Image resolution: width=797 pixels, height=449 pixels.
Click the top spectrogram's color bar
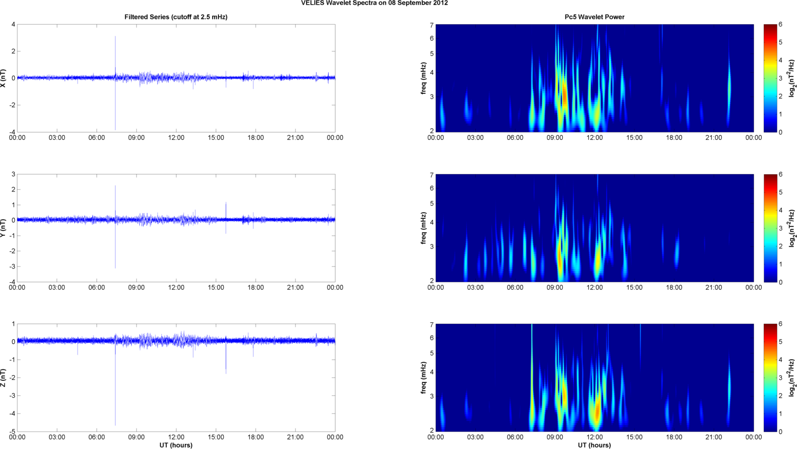770,78
